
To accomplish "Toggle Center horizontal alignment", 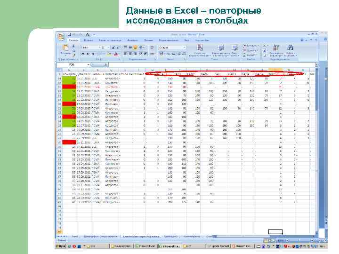I will [130, 54].
